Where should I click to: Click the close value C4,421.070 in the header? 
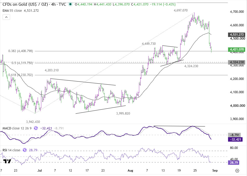[x=139, y=4]
